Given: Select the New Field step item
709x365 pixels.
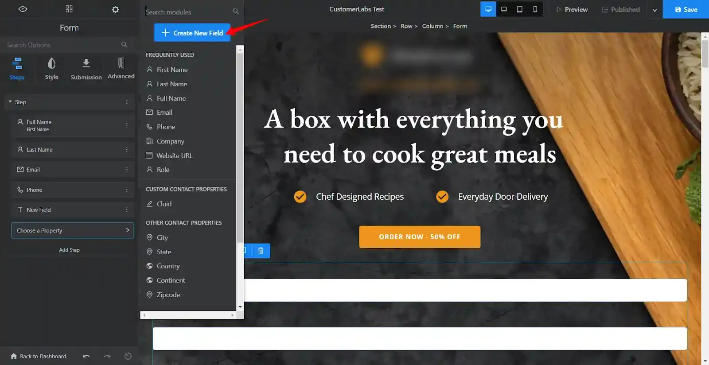Looking at the screenshot, I should (x=73, y=210).
